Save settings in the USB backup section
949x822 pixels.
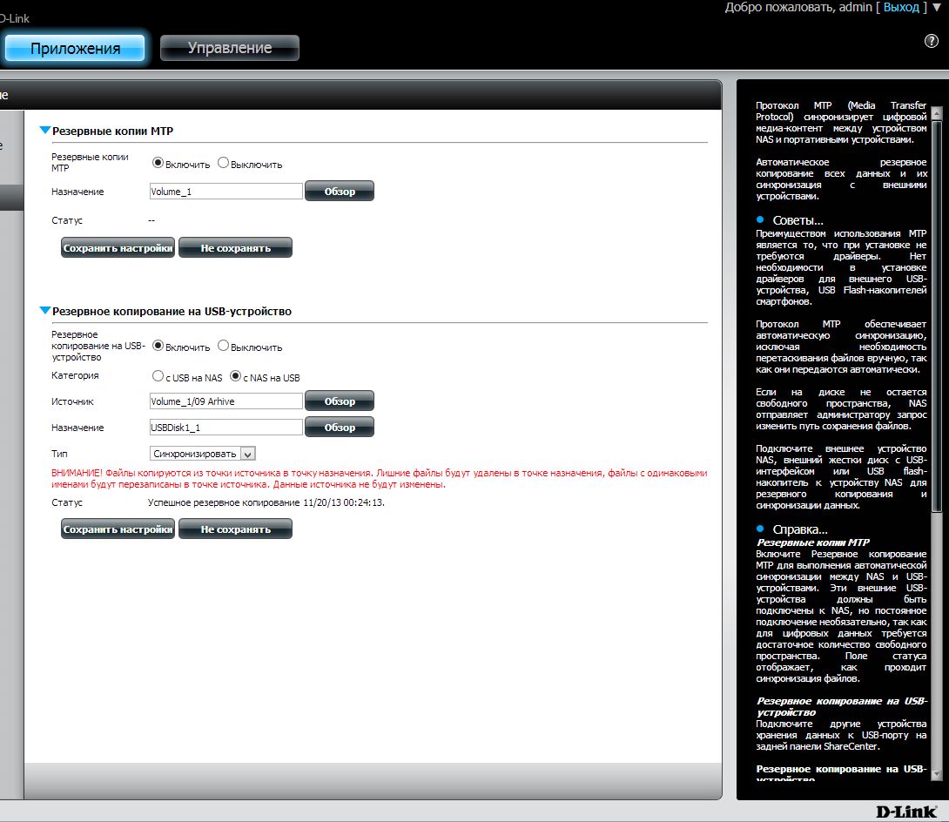click(118, 529)
